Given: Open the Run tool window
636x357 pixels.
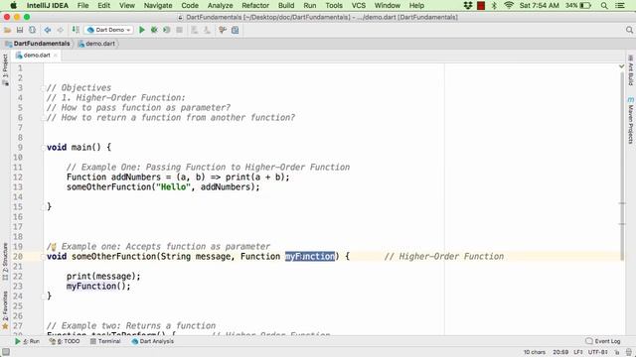Looking at the screenshot, I should (x=27, y=341).
